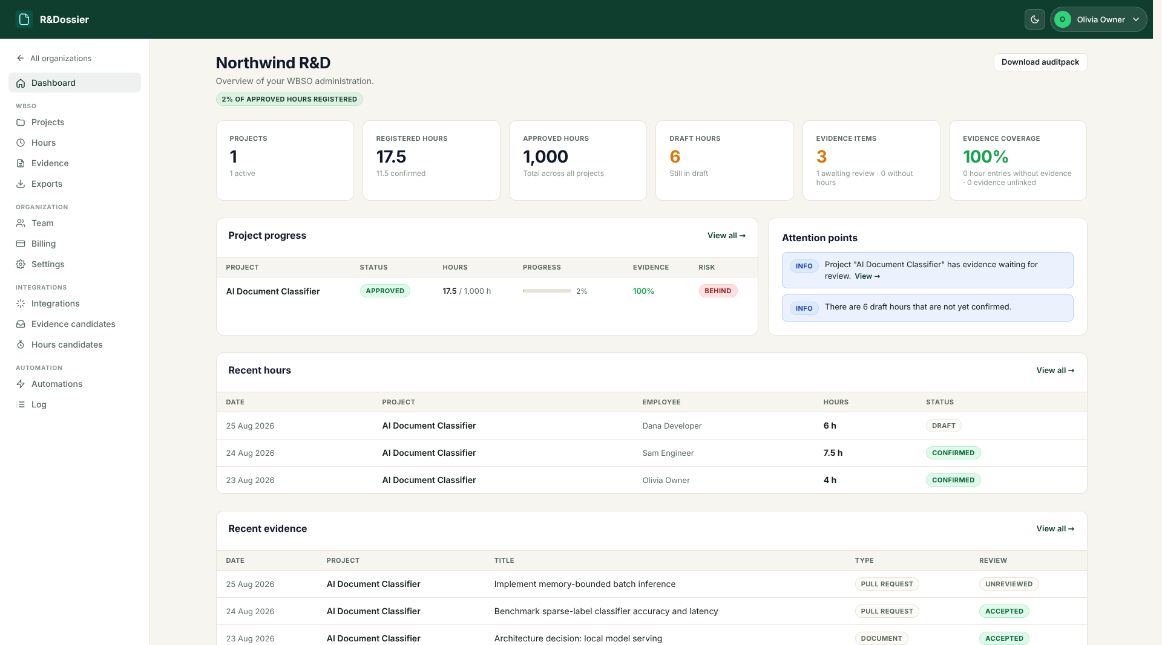Open the Olivia Owner account dropdown
Image resolution: width=1162 pixels, height=645 pixels.
1098,19
